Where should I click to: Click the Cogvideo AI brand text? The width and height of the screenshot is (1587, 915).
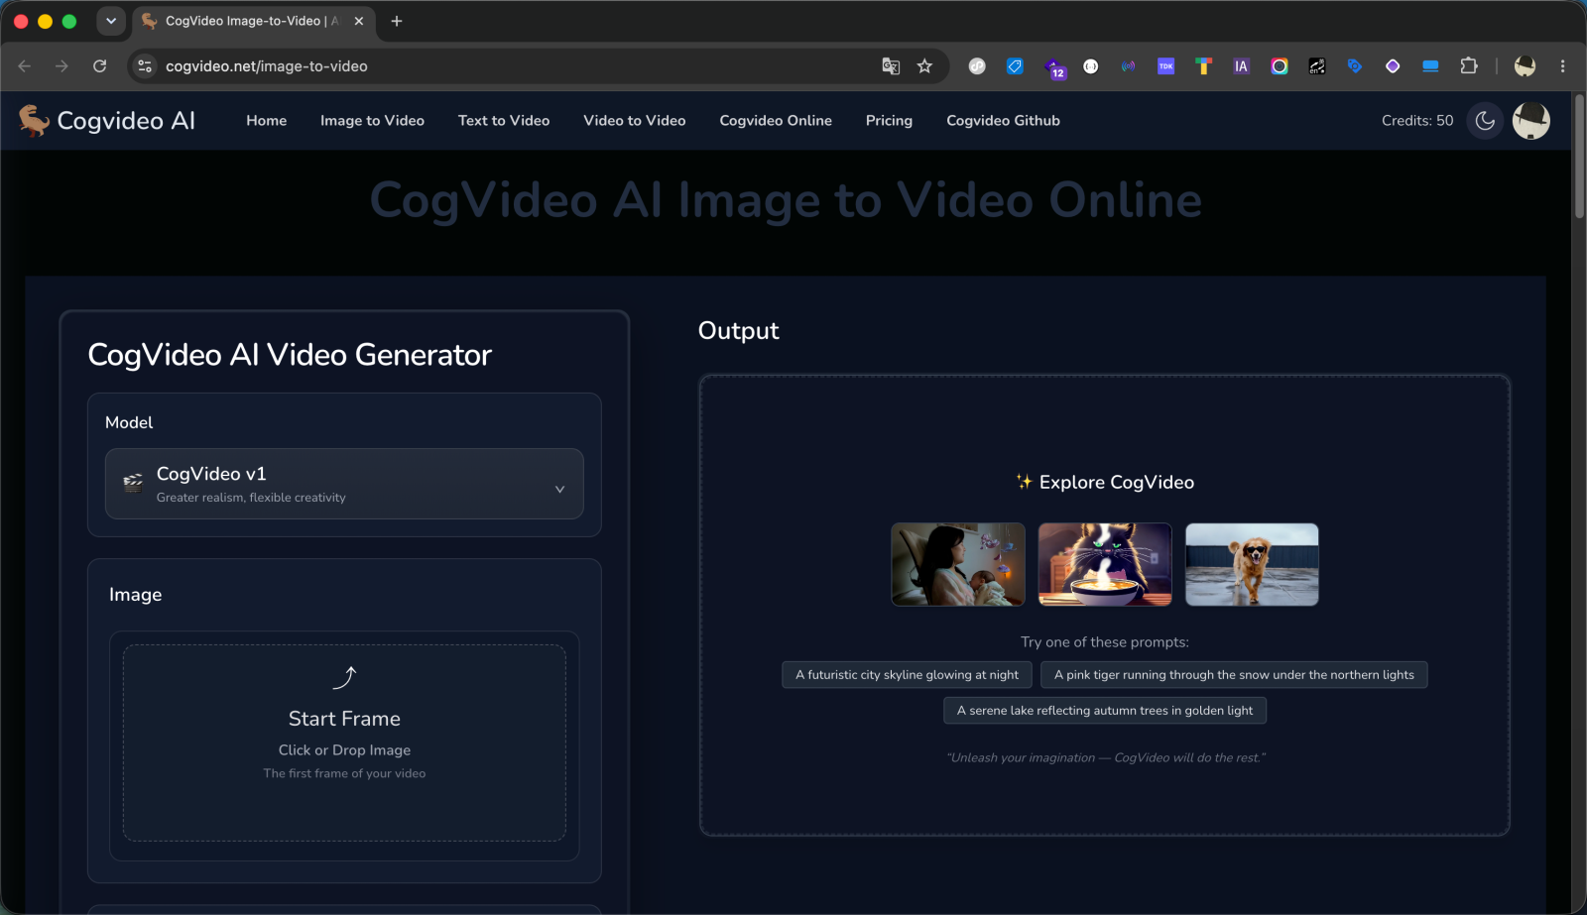[126, 121]
